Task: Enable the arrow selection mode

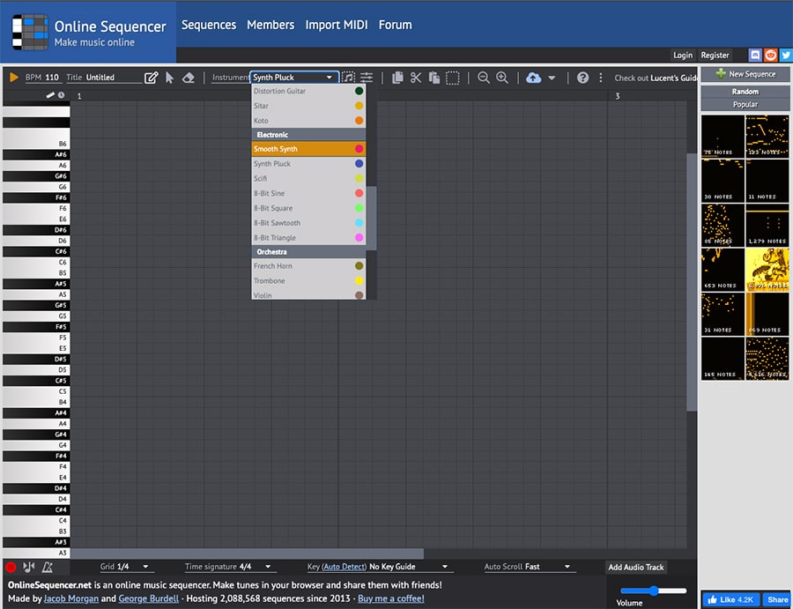Action: pos(168,78)
